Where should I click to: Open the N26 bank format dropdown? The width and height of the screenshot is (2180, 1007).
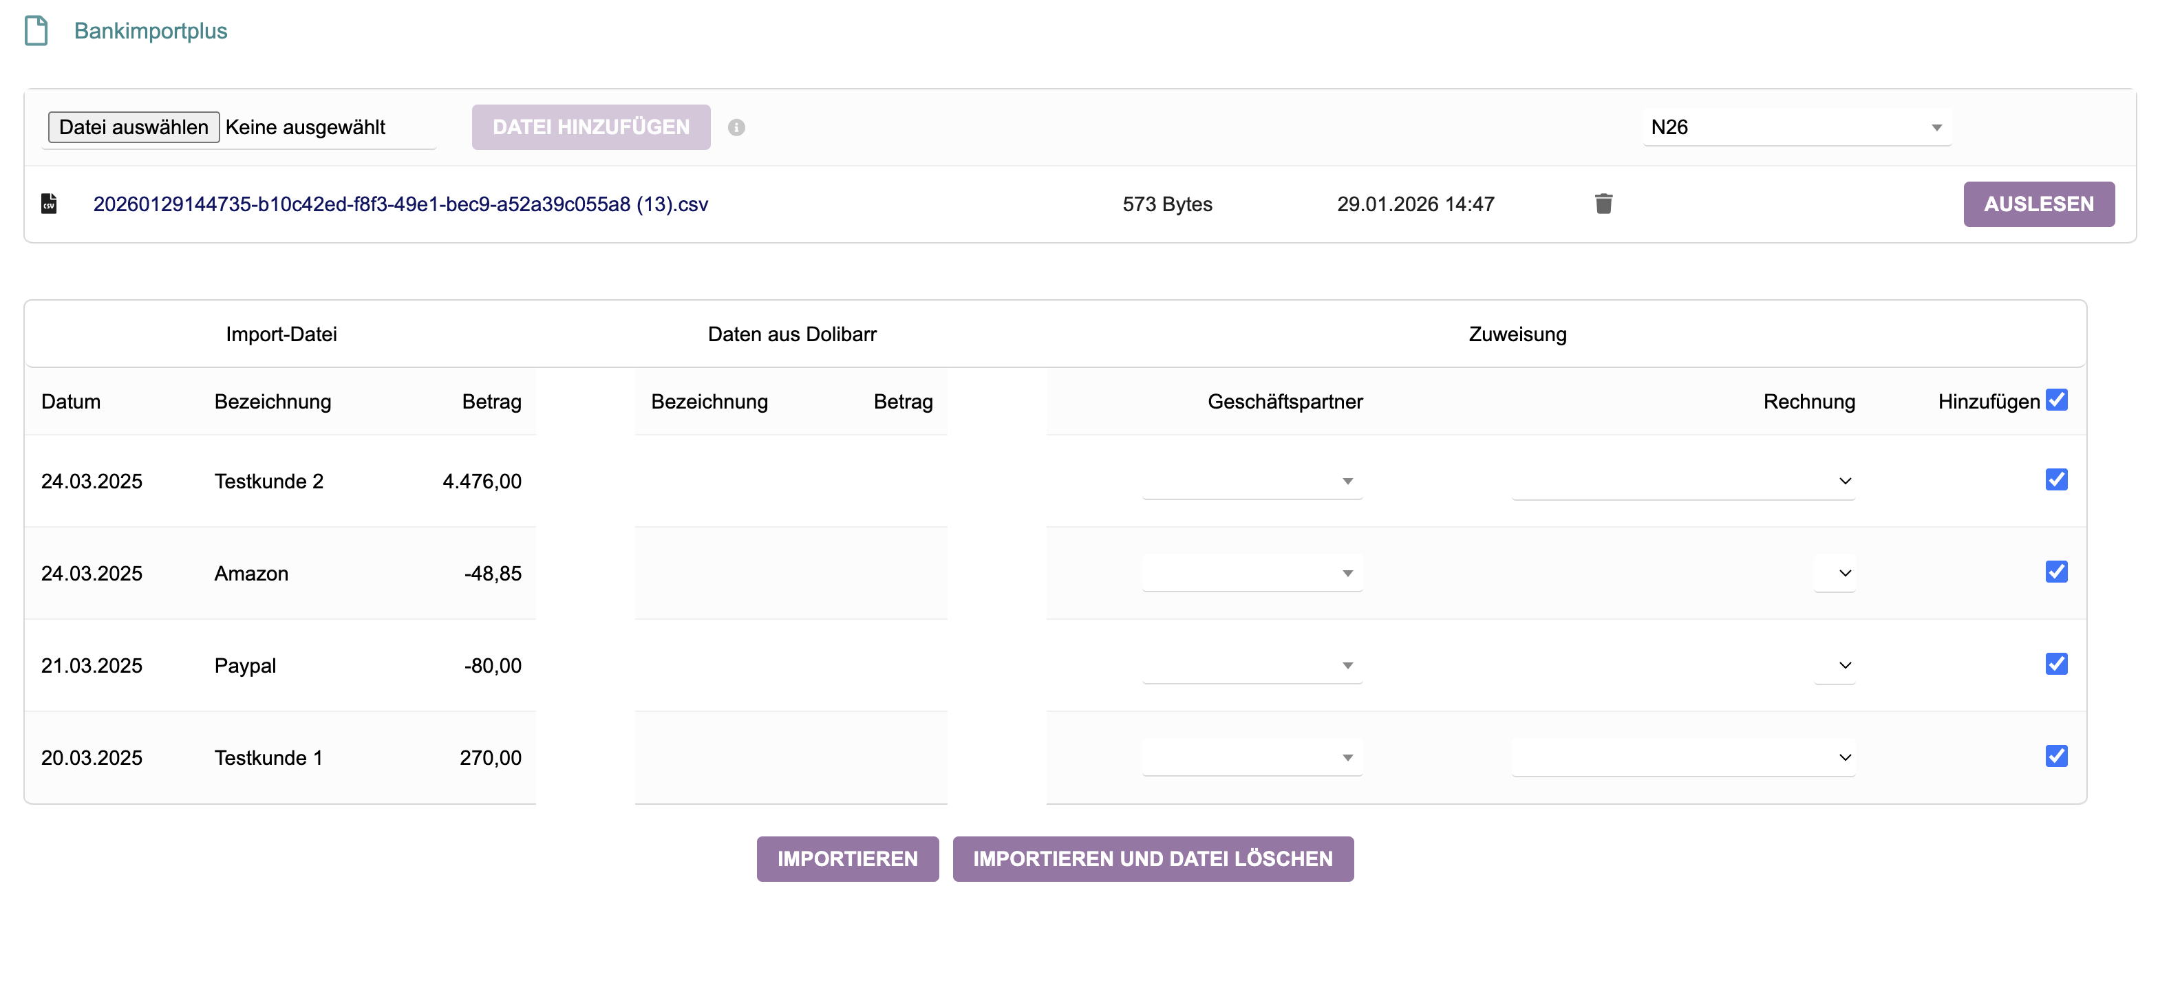pyautogui.click(x=1796, y=128)
